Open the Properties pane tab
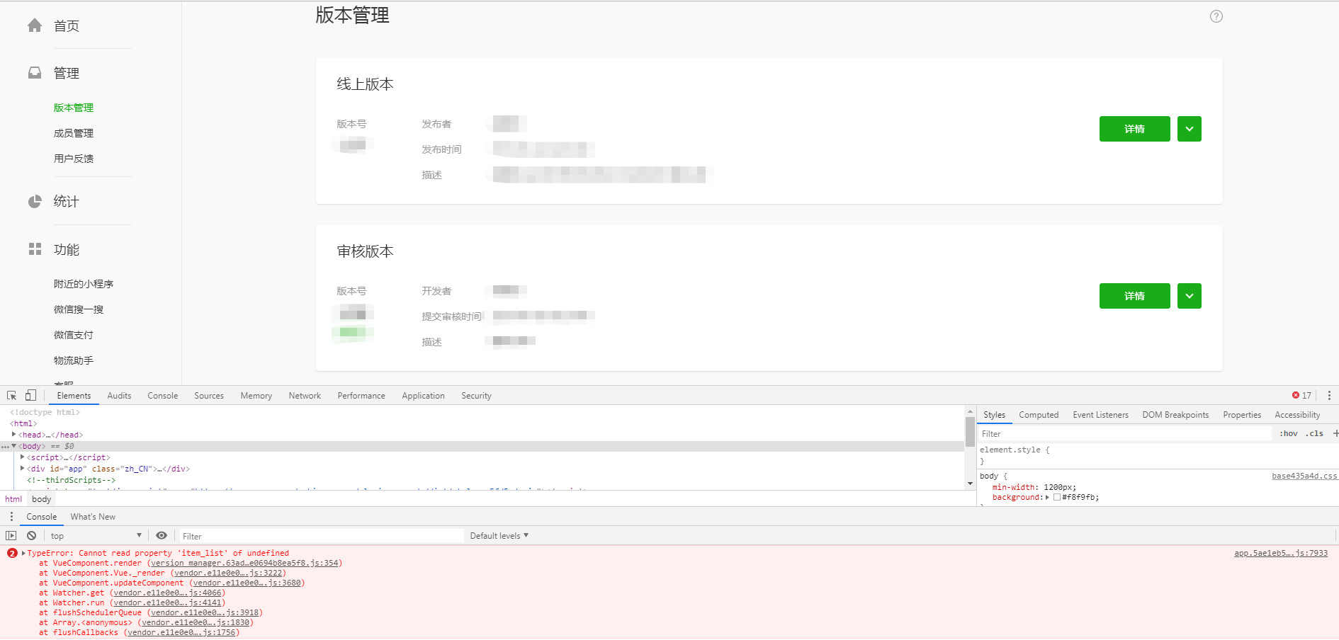Image resolution: width=1339 pixels, height=640 pixels. tap(1242, 415)
